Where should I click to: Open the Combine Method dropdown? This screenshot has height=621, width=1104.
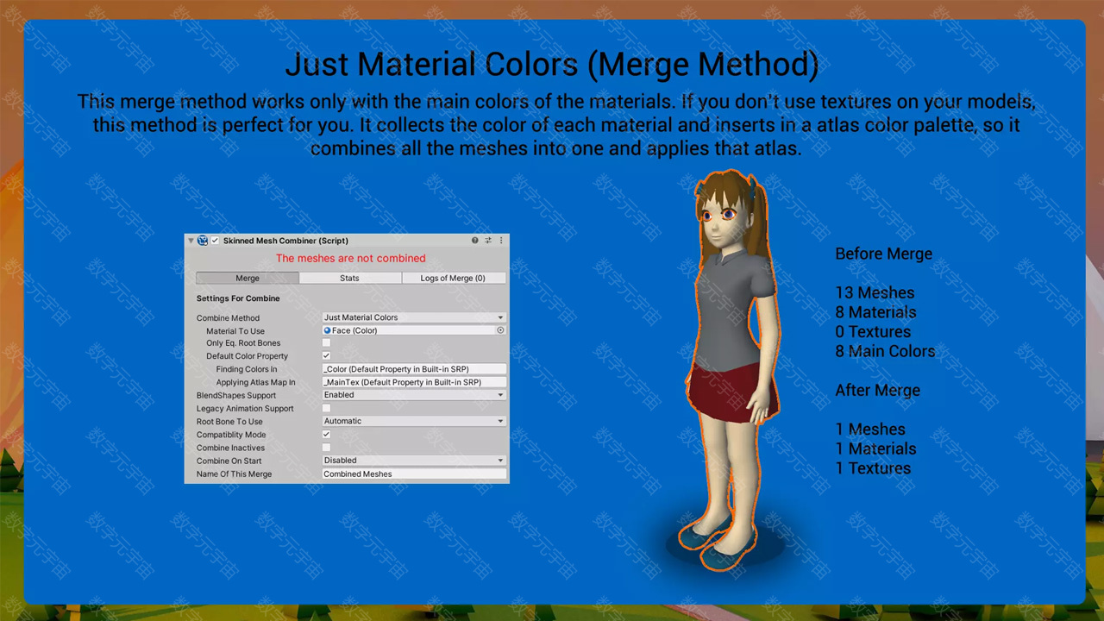tap(414, 317)
